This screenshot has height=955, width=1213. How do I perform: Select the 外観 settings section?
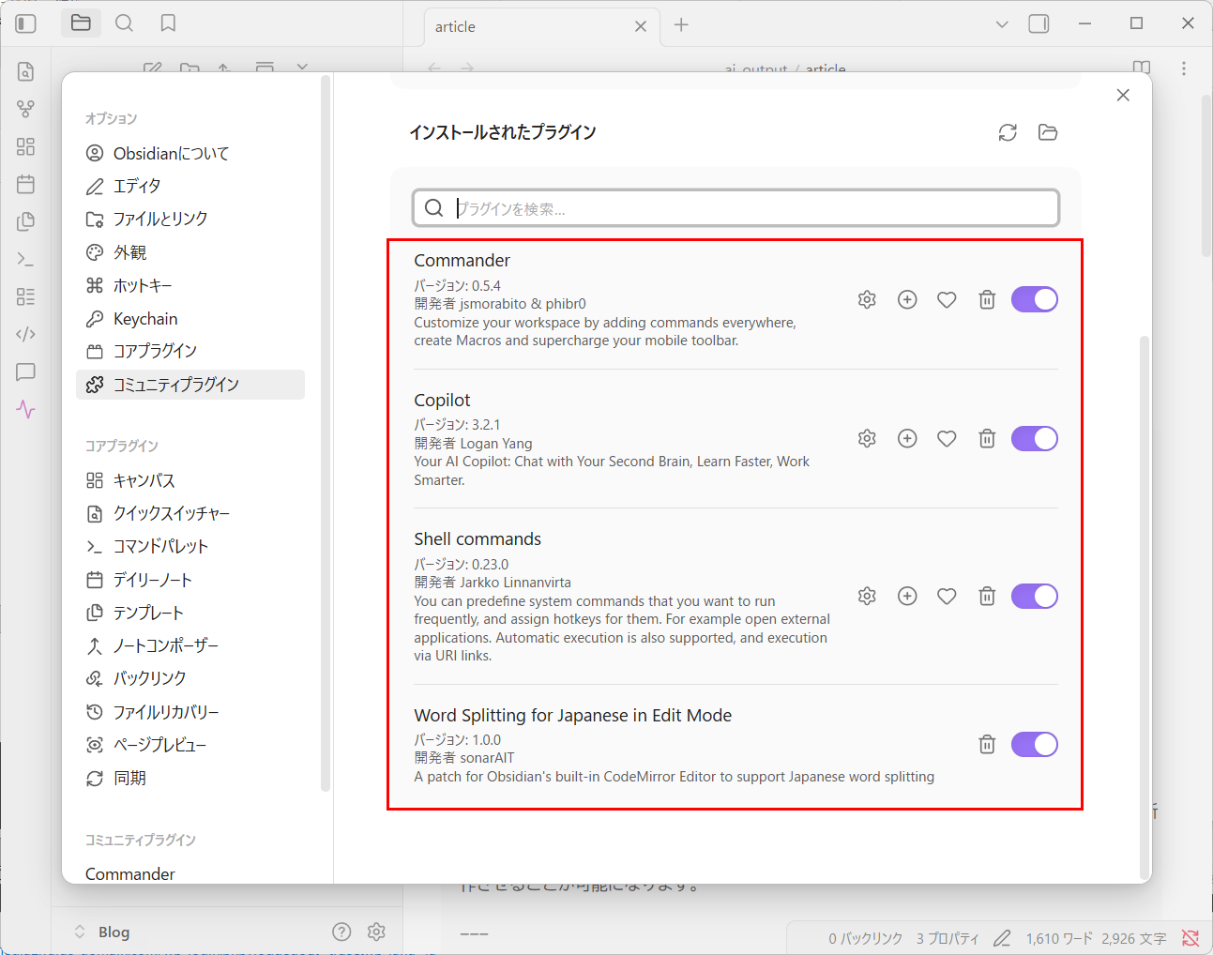(x=129, y=252)
